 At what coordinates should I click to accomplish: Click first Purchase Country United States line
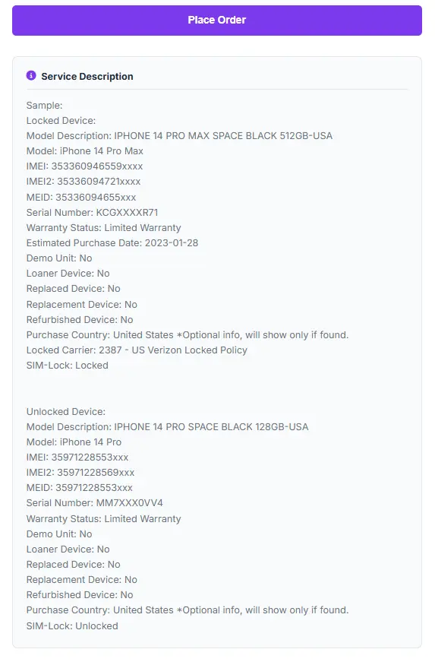[188, 334]
